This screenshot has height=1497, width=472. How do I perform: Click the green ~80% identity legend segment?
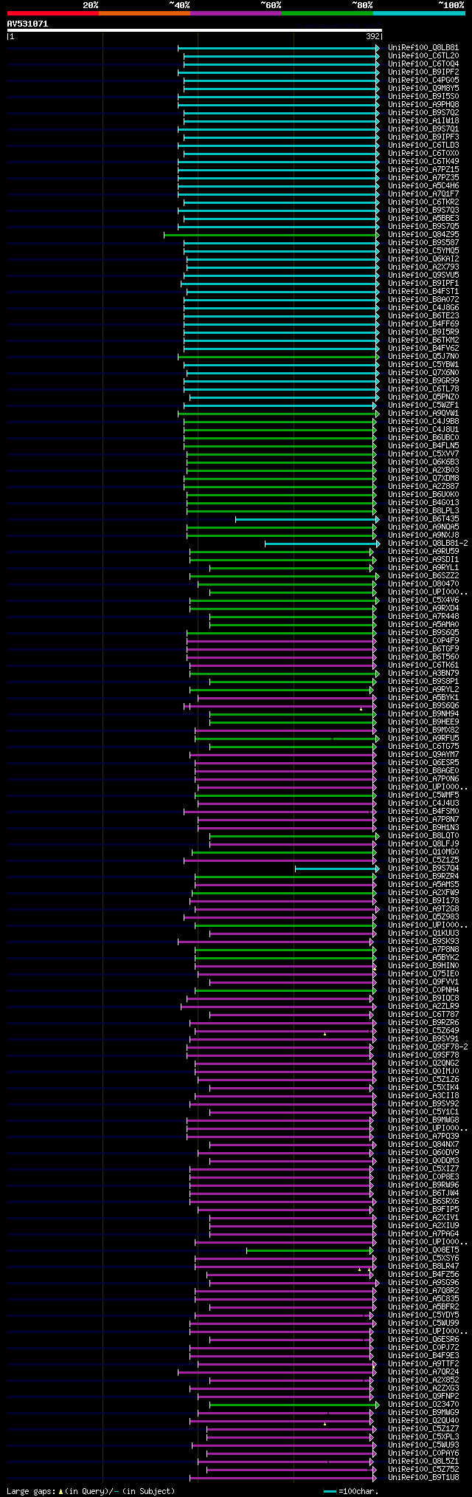coord(327,13)
